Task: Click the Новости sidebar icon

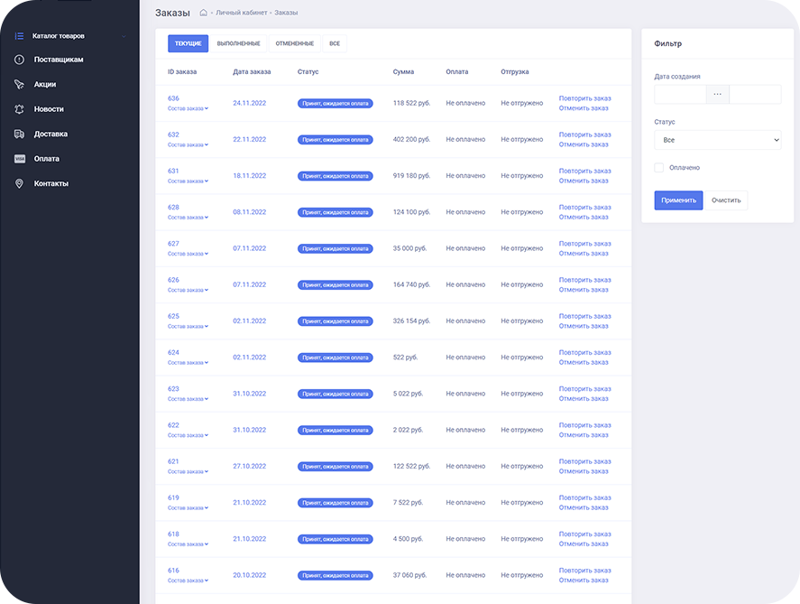Action: [x=19, y=108]
